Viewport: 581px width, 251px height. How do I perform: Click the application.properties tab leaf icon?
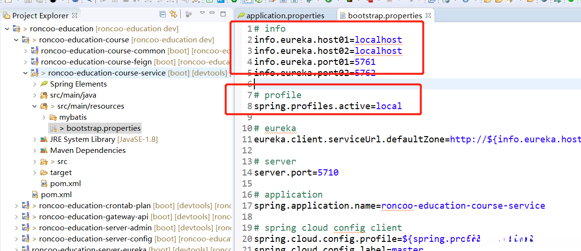click(241, 15)
